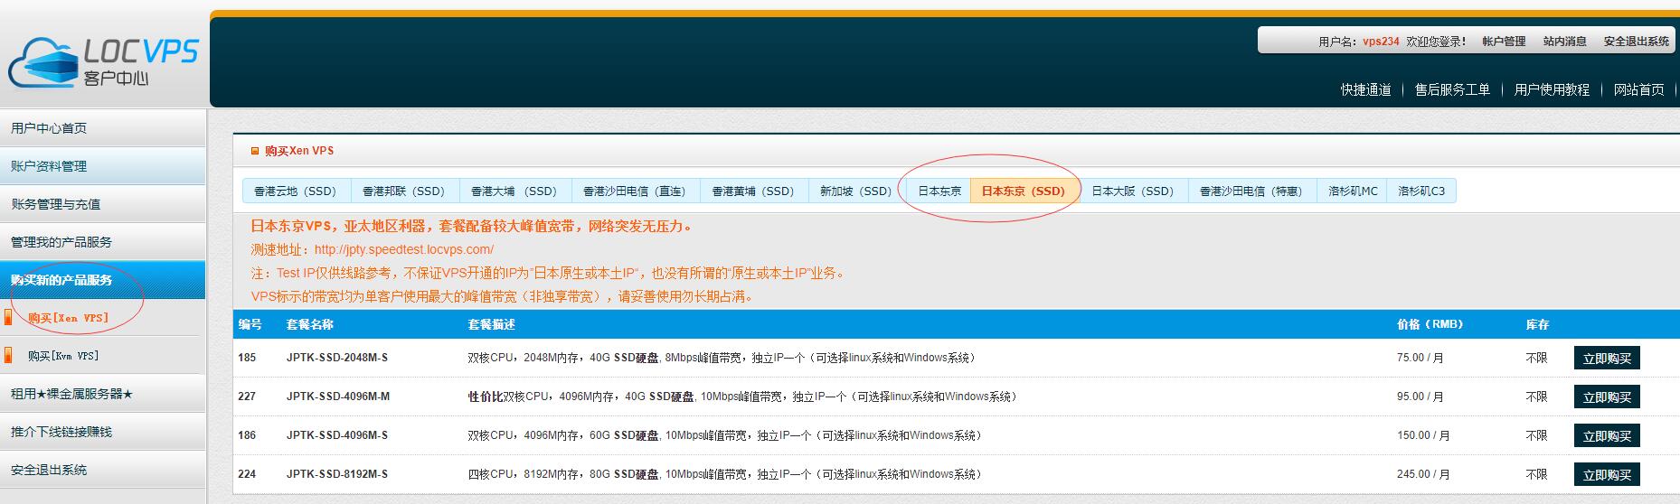Image resolution: width=1680 pixels, height=504 pixels.
Task: Click the 套餐名称 column header
Action: click(310, 324)
